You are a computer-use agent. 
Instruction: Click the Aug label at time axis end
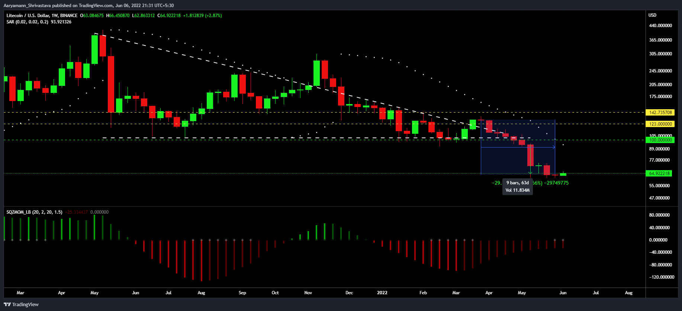pyautogui.click(x=629, y=293)
